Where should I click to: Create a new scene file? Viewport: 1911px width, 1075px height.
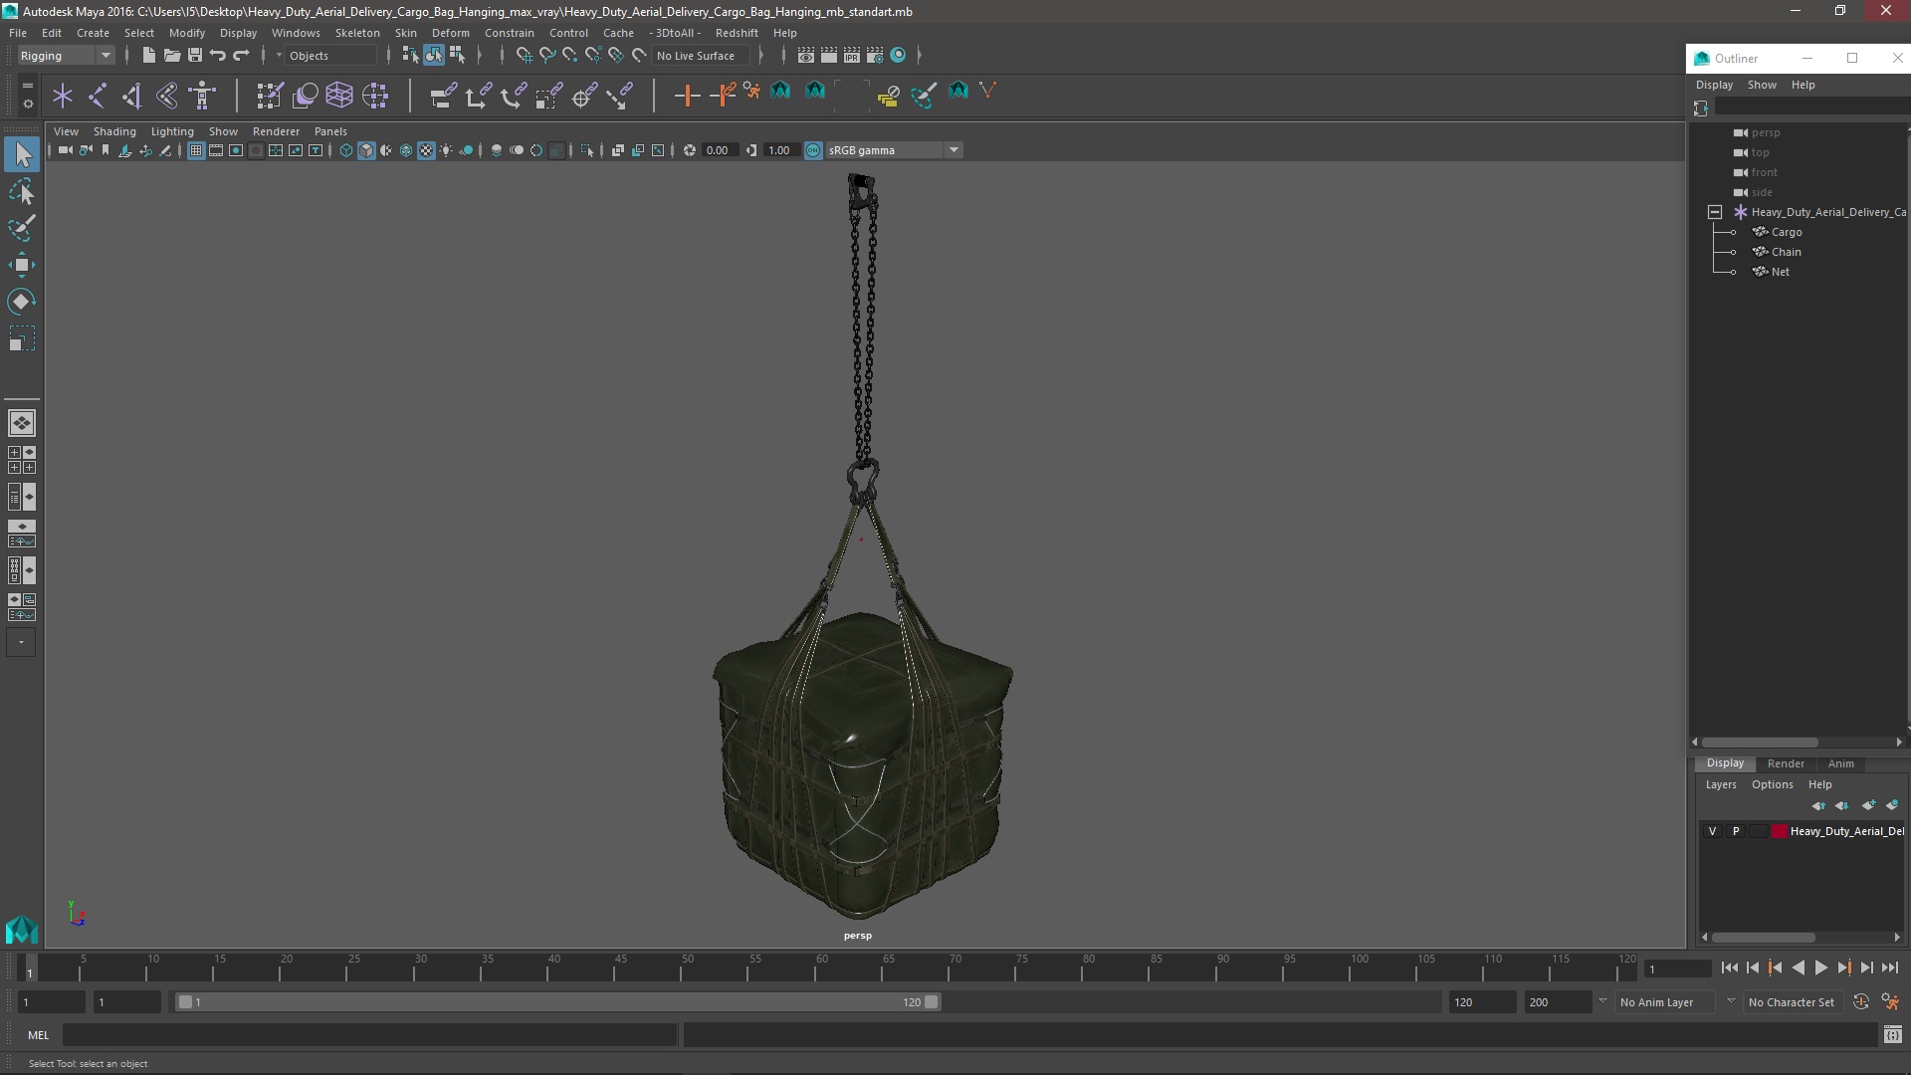[148, 56]
